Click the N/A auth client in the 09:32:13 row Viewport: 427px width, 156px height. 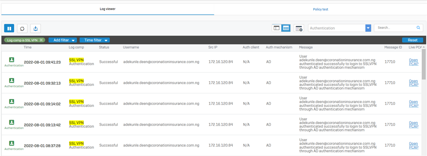click(x=246, y=83)
